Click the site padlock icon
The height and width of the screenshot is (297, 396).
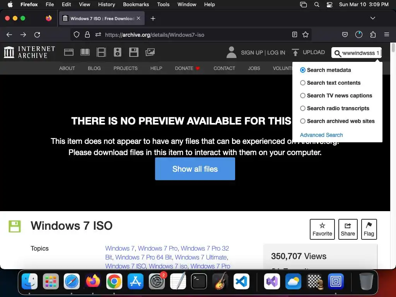(x=87, y=34)
